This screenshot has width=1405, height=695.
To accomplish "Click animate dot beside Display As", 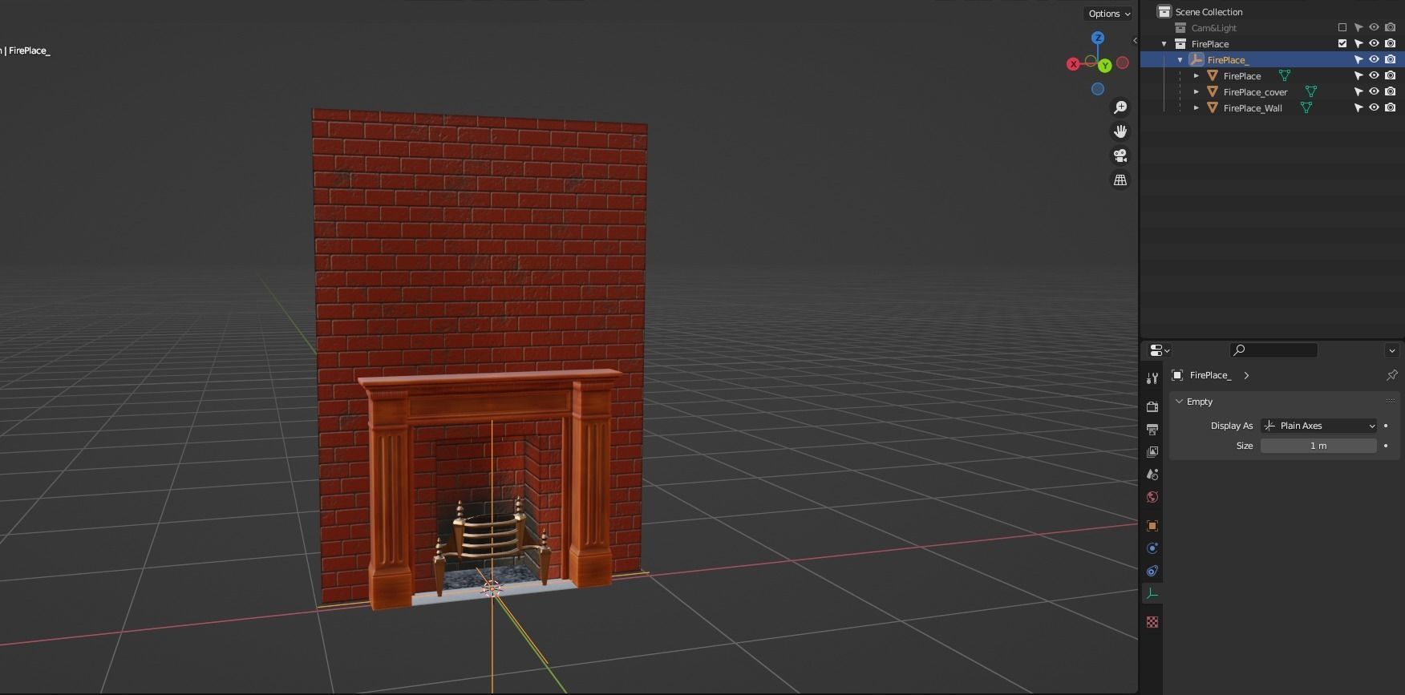I will [x=1386, y=426].
